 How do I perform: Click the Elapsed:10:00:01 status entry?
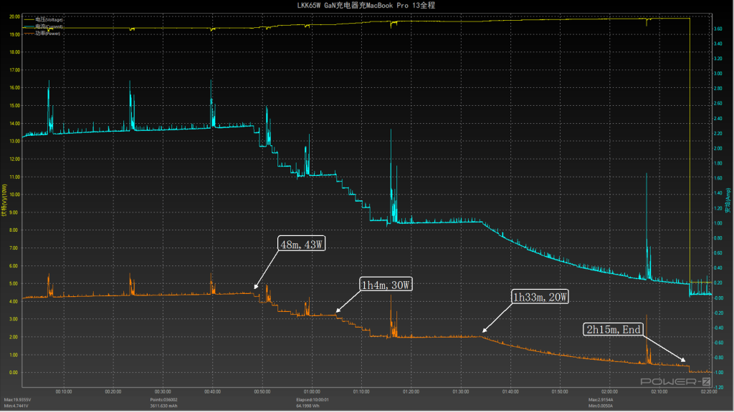[x=313, y=400]
